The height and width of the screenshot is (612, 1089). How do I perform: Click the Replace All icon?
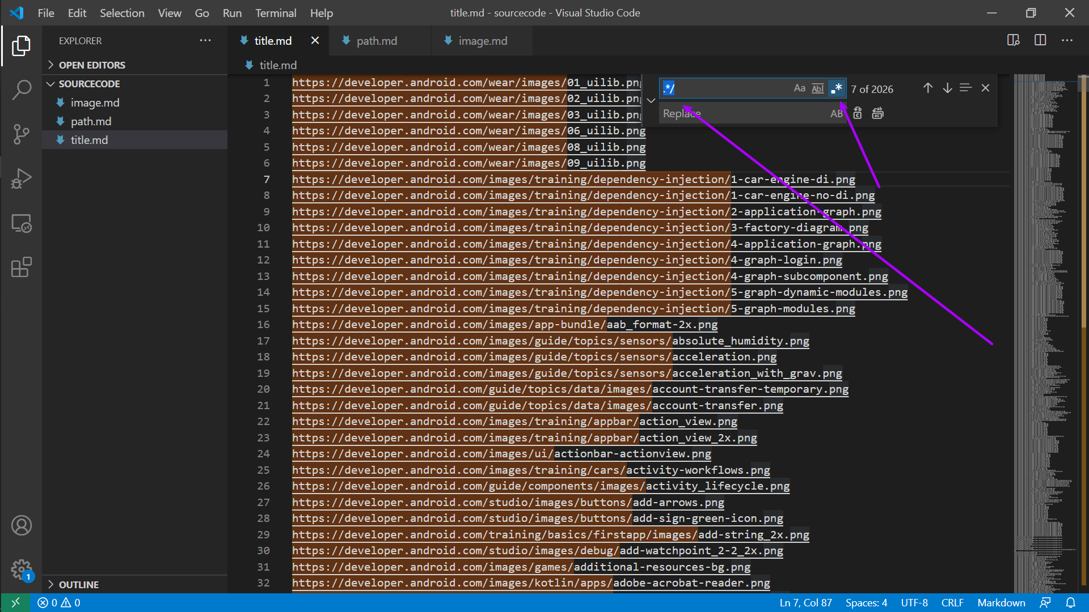877,113
